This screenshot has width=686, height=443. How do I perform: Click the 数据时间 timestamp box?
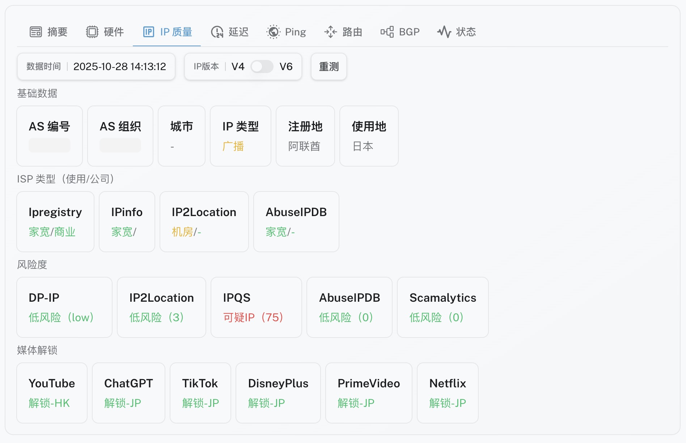click(x=96, y=66)
